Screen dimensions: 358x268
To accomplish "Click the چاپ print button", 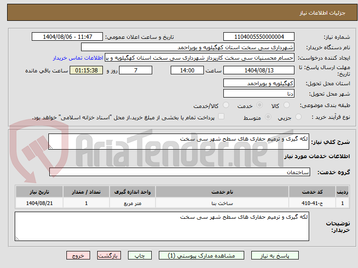I will pos(140,256).
